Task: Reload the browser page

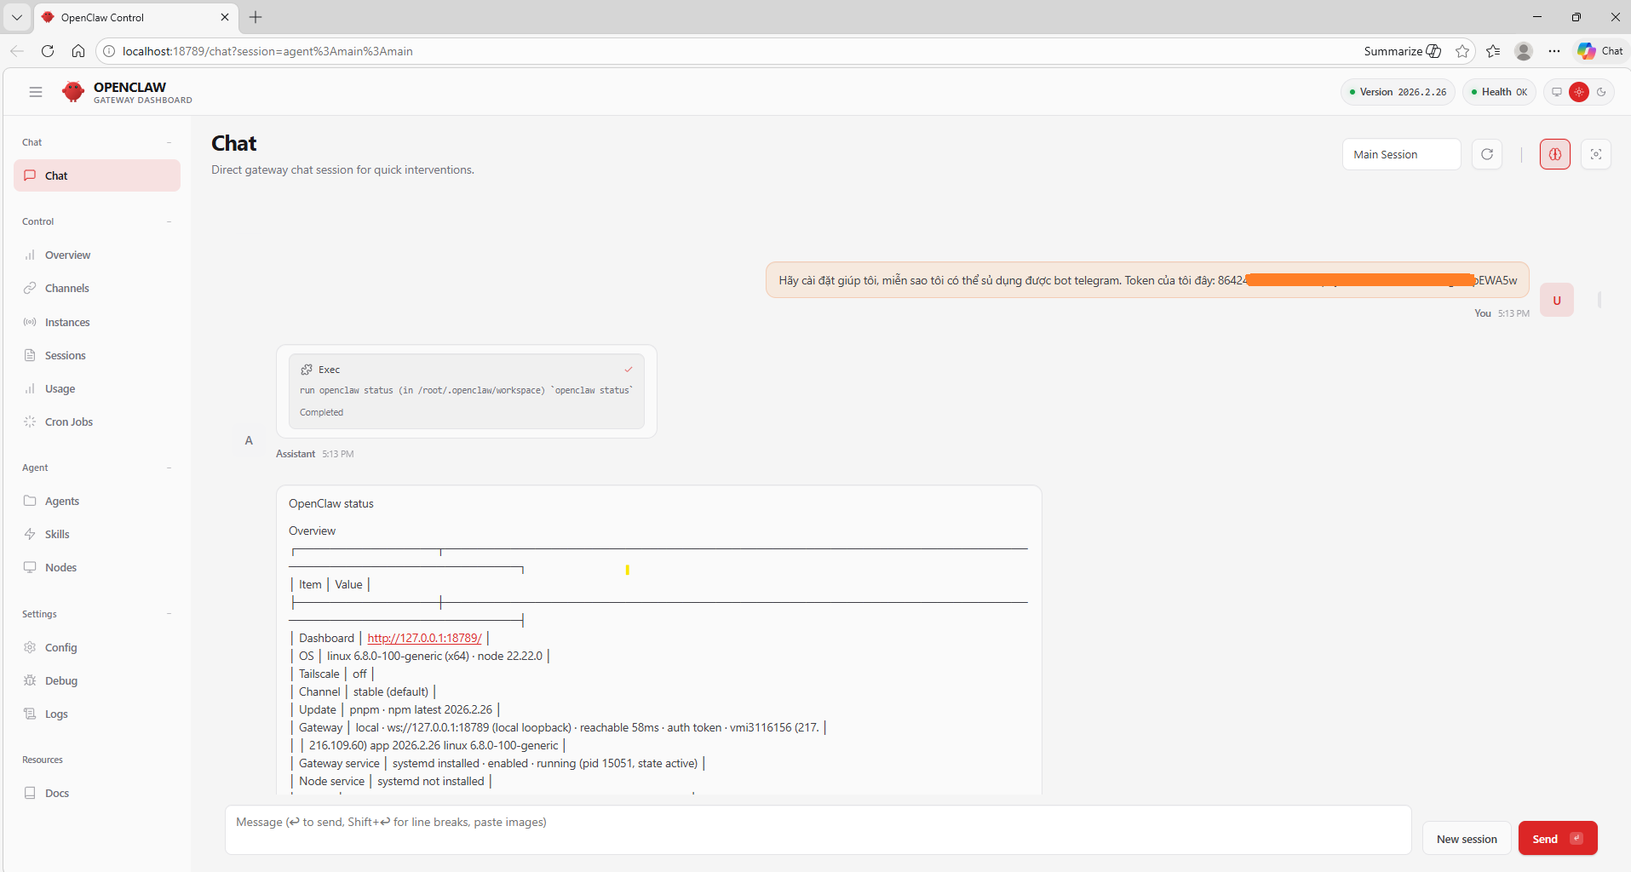Action: (48, 51)
